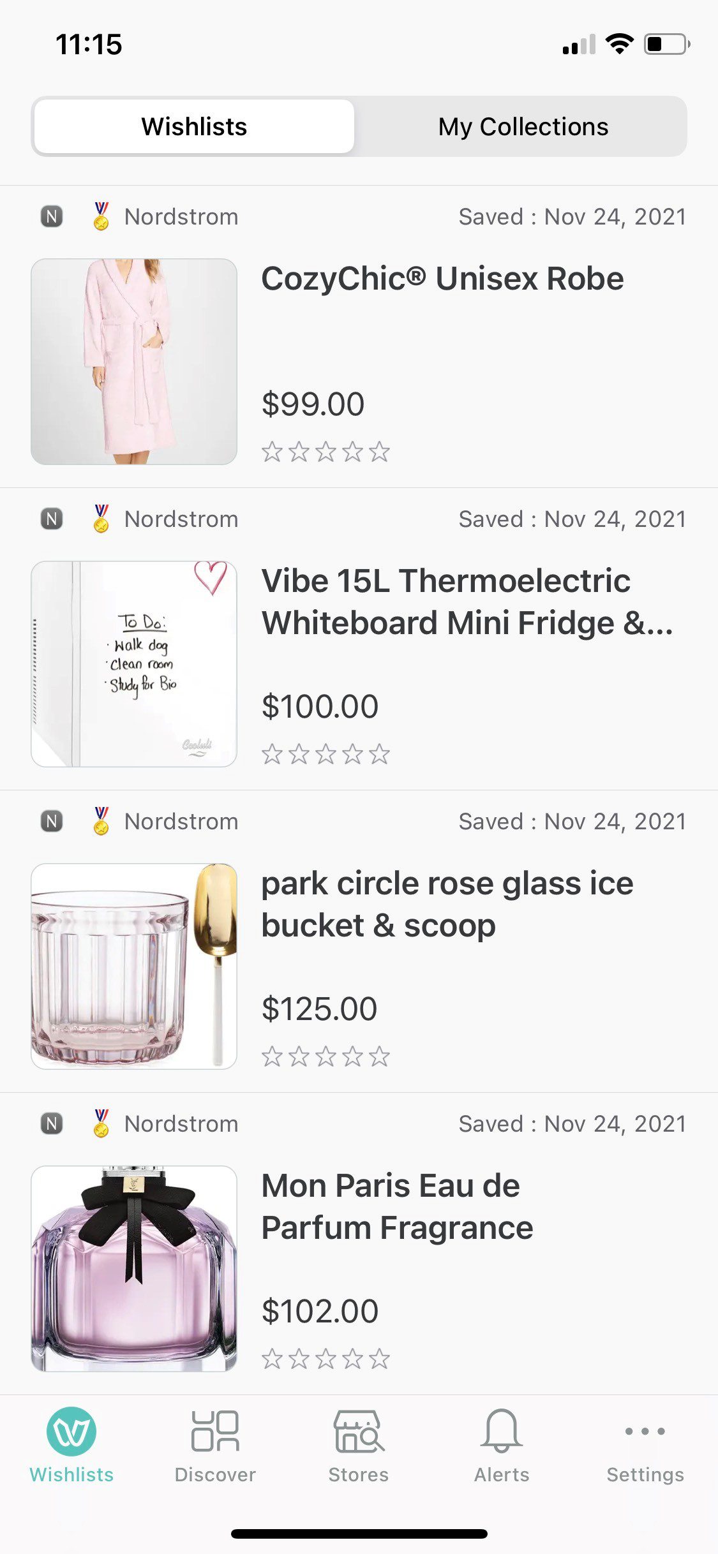
Task: Open the Discover grid icon
Action: pos(215,1432)
